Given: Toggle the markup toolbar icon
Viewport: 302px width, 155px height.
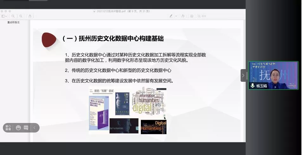Looking at the screenshot, I should 192,16.
